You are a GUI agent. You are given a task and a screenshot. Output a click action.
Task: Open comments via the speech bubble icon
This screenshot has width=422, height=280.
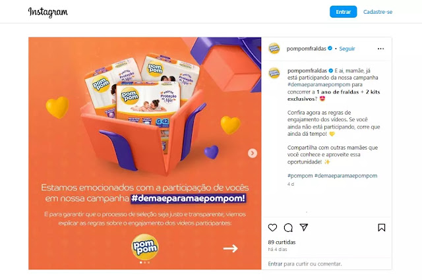[x=288, y=227]
